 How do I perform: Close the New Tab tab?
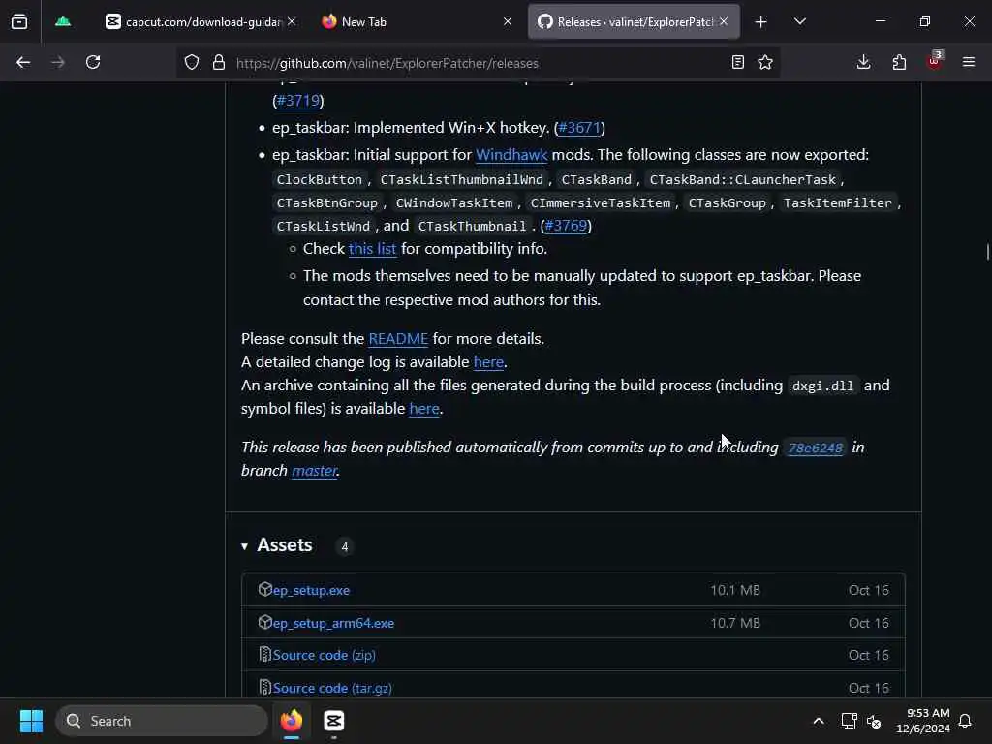coord(508,21)
